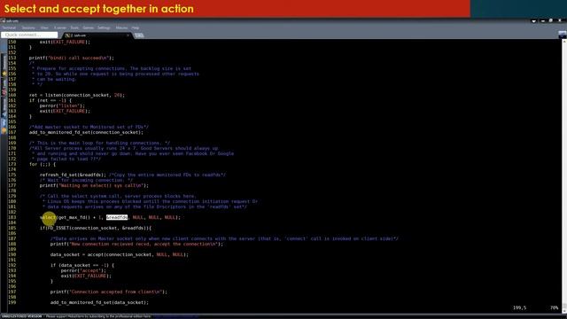567x319 pixels.
Task: Click perror("accept") on line 193
Action: click(x=83, y=270)
